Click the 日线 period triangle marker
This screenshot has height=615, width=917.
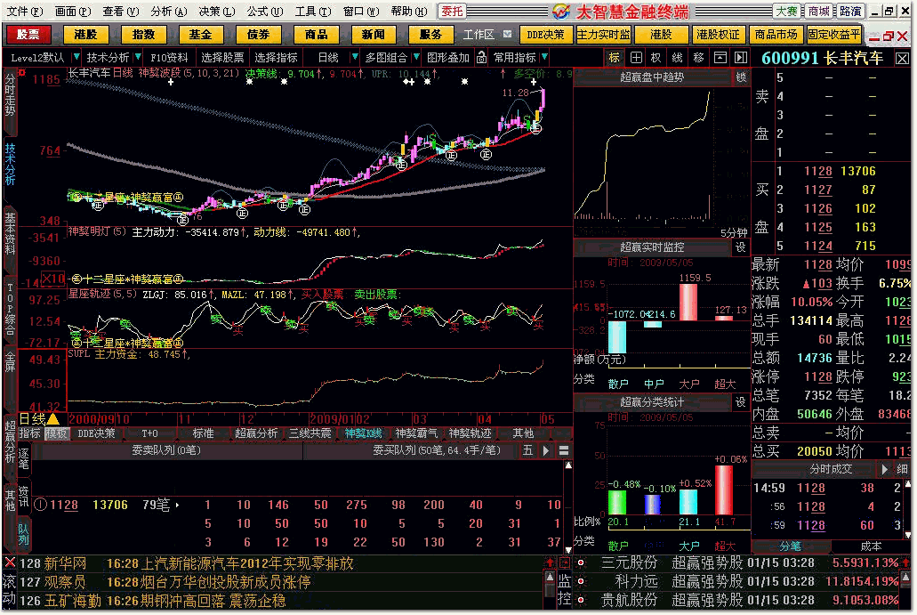pyautogui.click(x=52, y=419)
